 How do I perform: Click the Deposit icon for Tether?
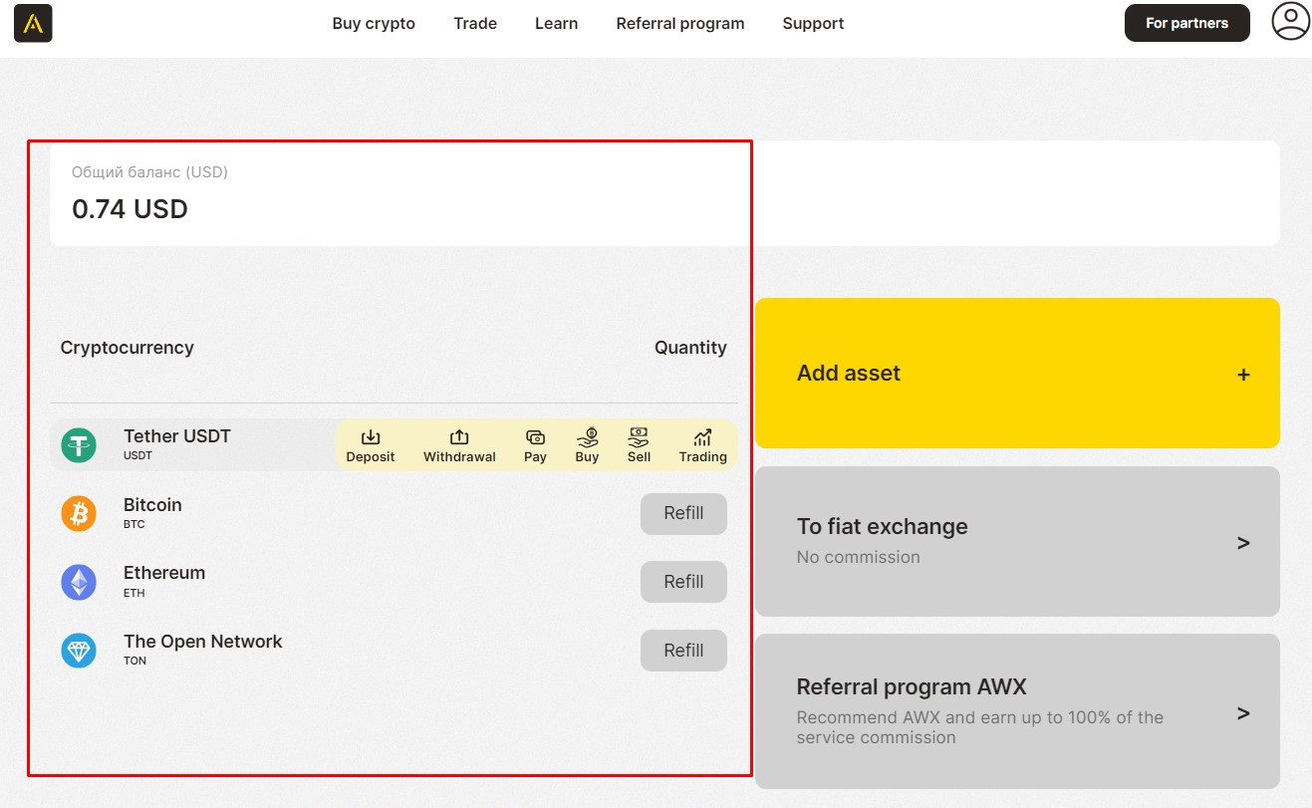tap(371, 437)
